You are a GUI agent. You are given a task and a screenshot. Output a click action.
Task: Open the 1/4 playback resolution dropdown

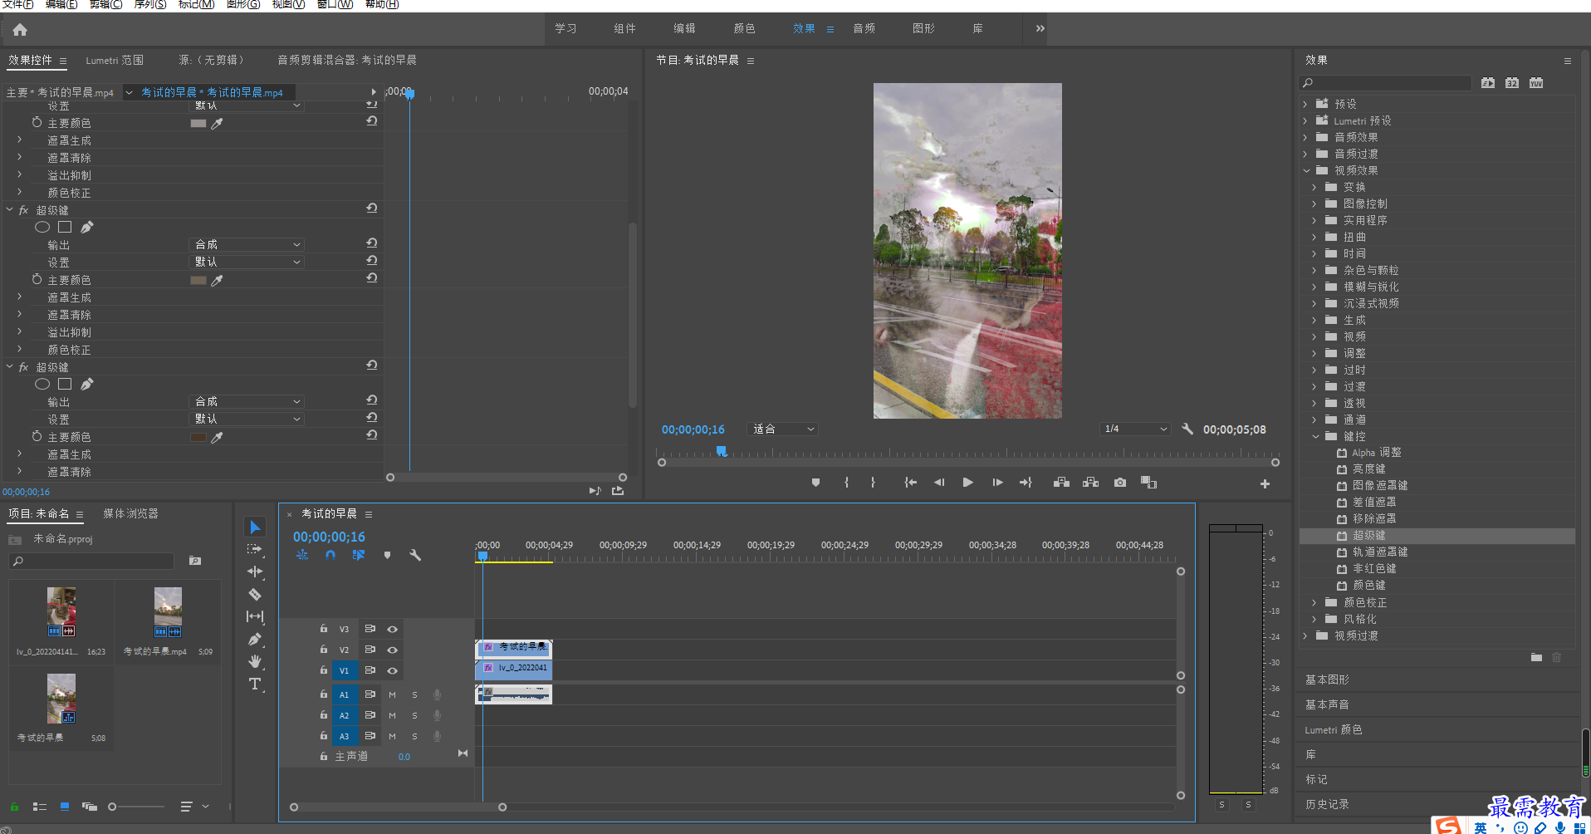coord(1135,429)
